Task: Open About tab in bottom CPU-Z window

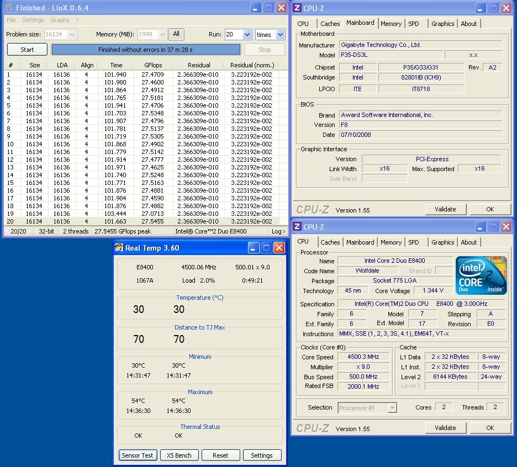Action: [x=468, y=242]
